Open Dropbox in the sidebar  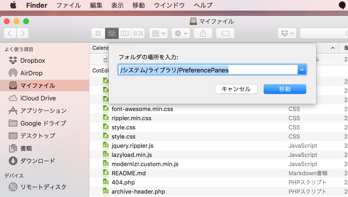point(33,60)
